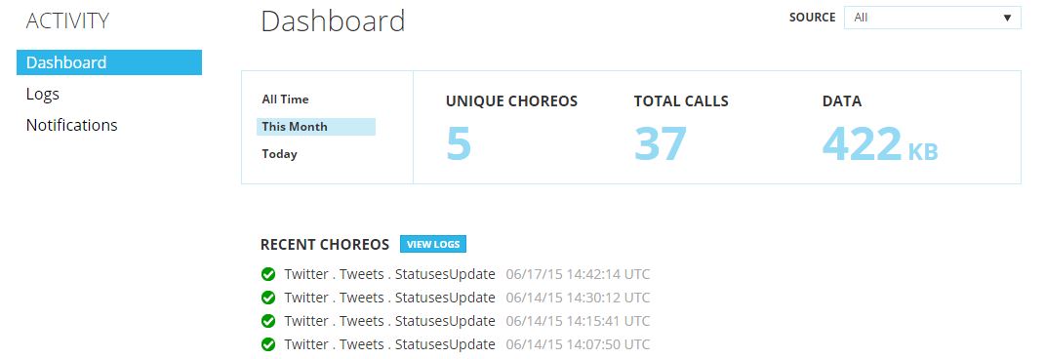Open the StatusesUpdate entry at 14:07:50 UTC
1045x359 pixels.
coord(390,344)
